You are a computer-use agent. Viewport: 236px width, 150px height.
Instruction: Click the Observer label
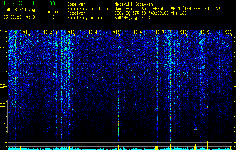point(76,4)
